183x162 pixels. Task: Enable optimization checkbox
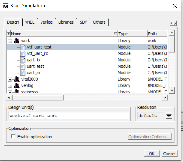[x=13, y=136]
